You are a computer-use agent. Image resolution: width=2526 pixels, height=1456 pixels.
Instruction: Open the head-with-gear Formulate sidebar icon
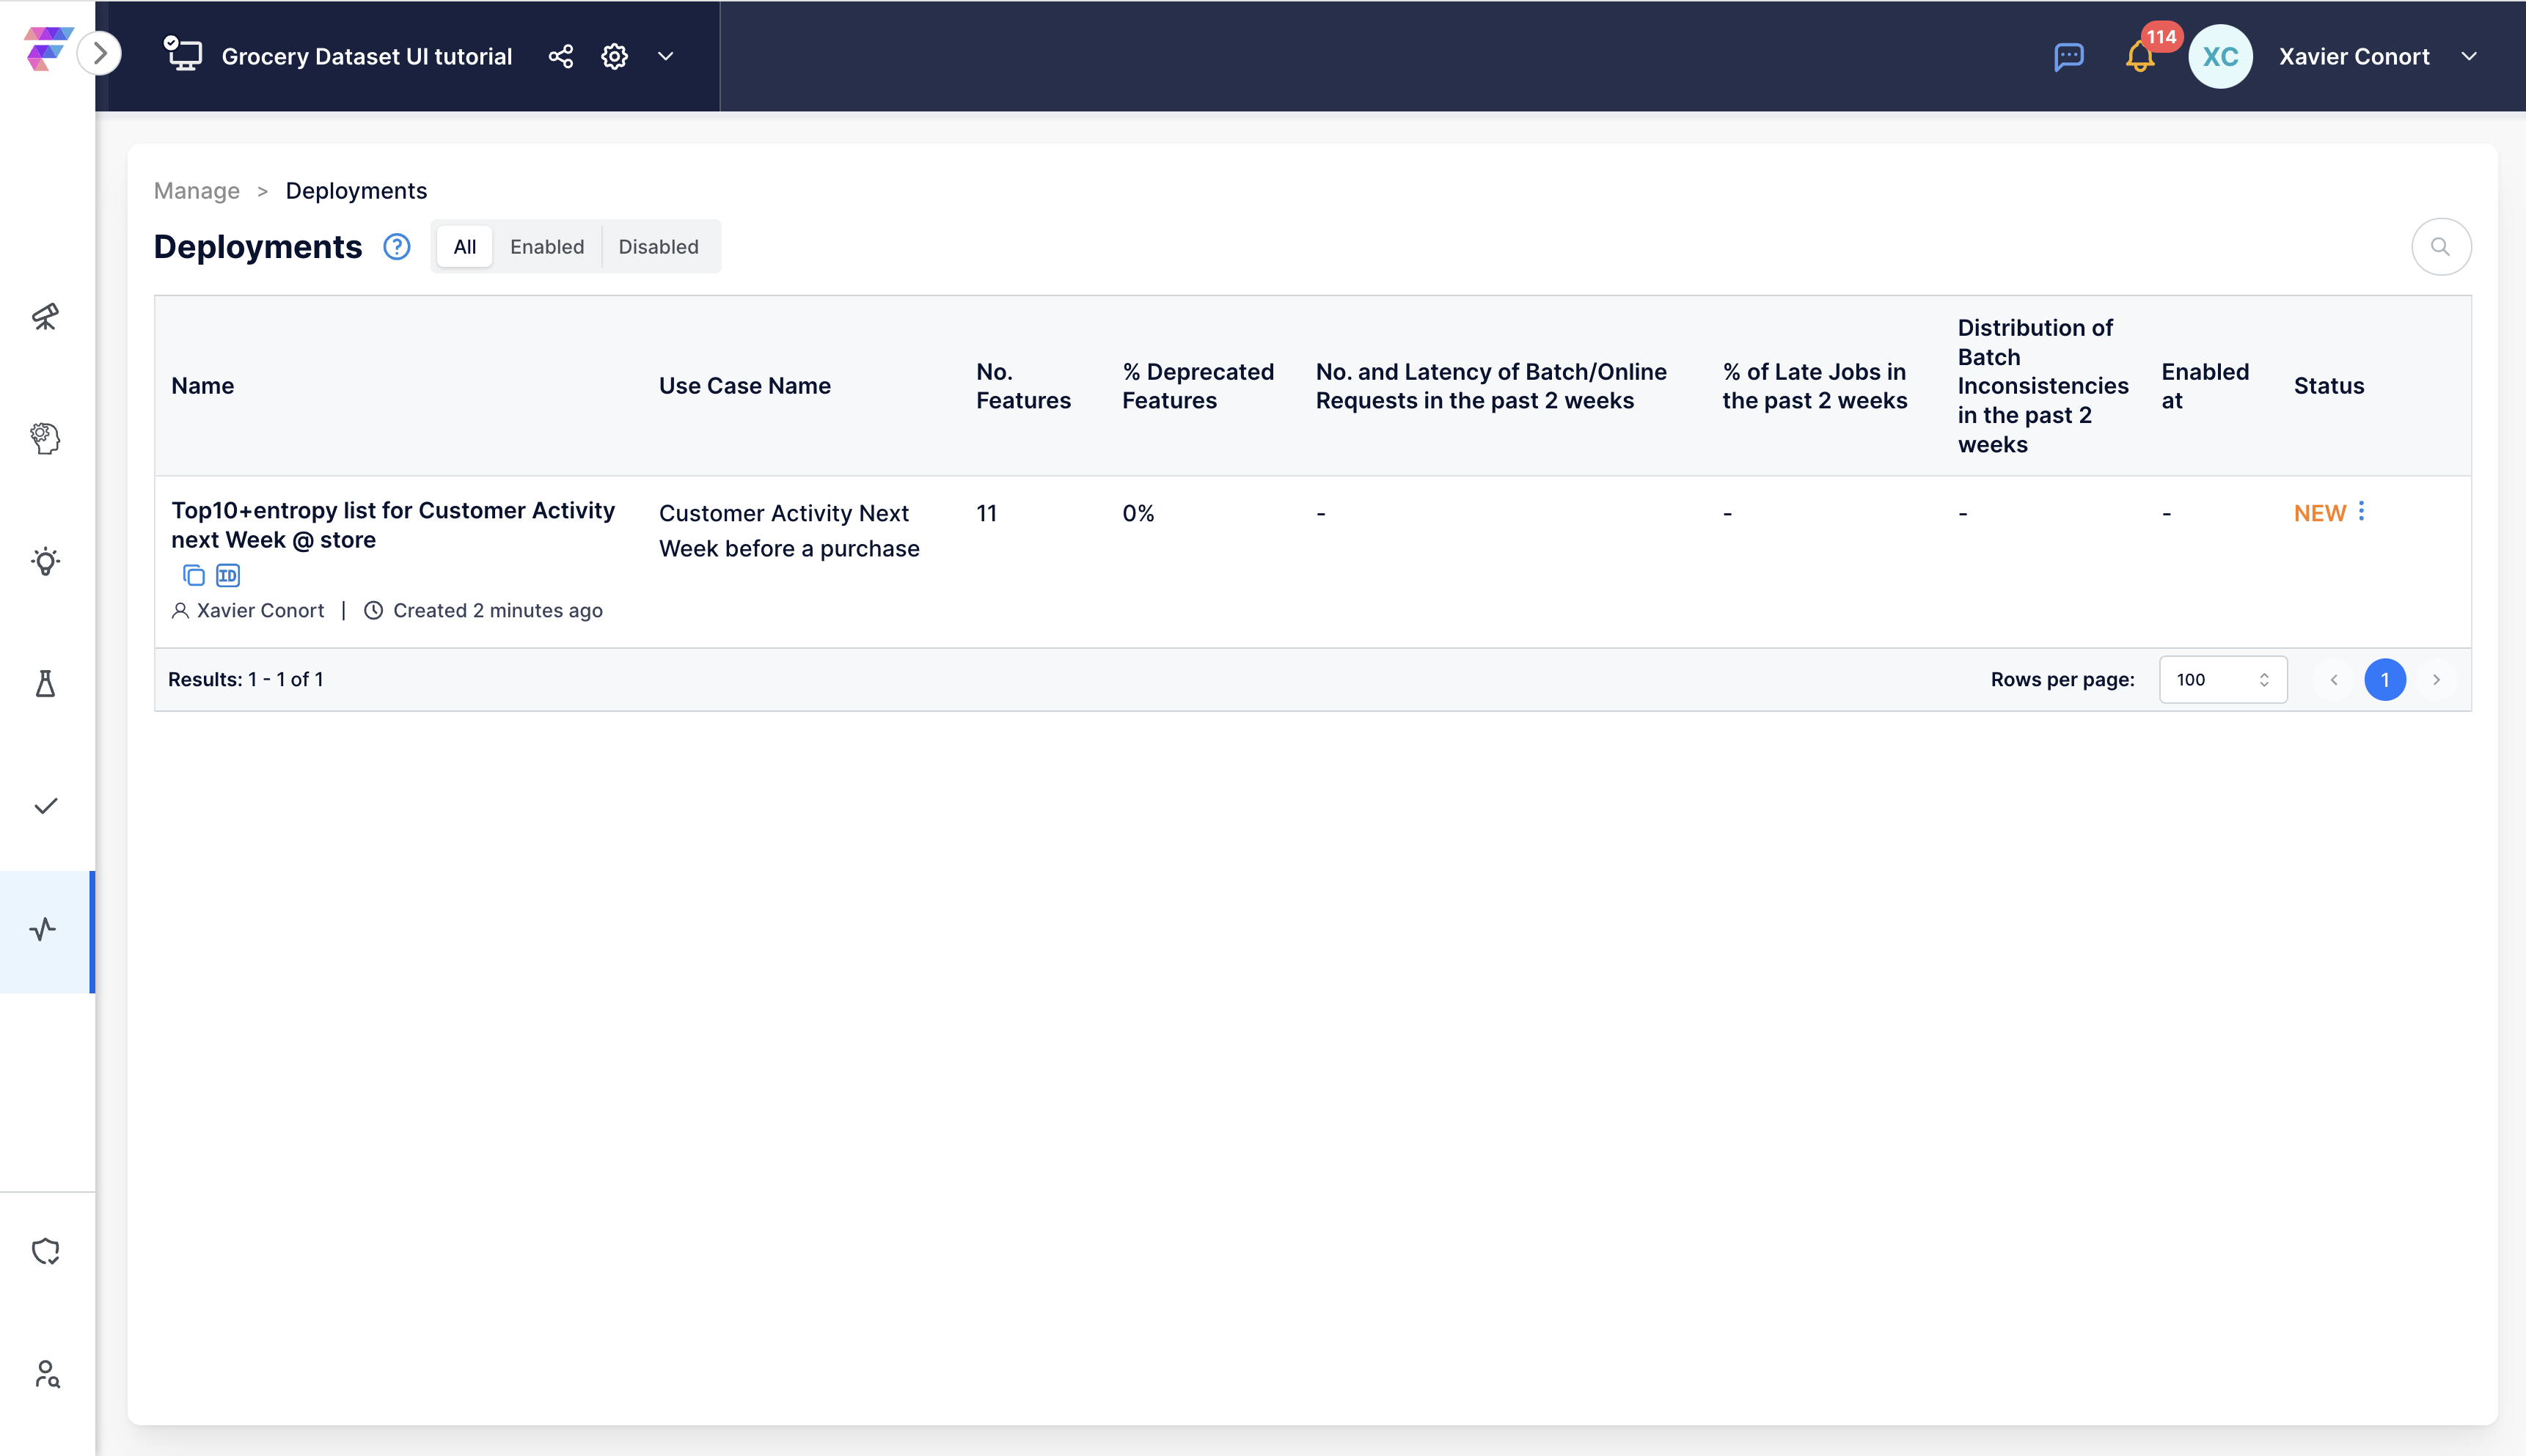tap(45, 438)
